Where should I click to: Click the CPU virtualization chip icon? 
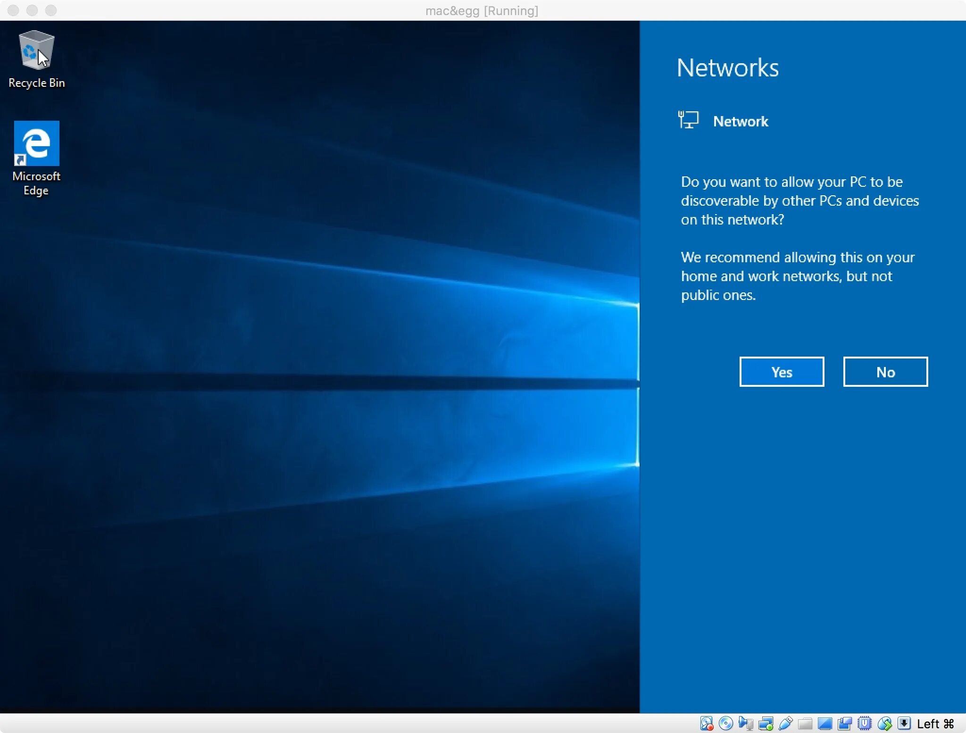(865, 723)
